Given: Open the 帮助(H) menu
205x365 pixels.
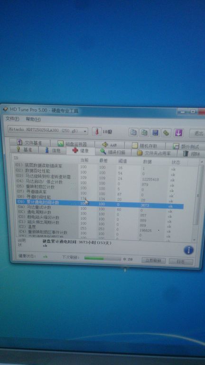Looking at the screenshot, I should tap(33, 119).
